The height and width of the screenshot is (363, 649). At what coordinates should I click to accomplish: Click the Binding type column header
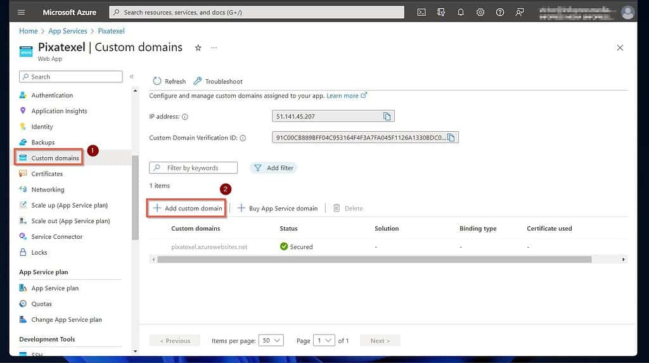(478, 229)
